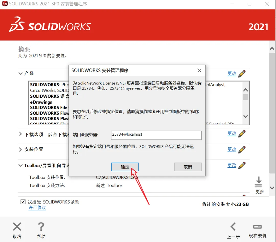
Task: Click 更改 link for 产品 section
Action: pyautogui.click(x=232, y=74)
